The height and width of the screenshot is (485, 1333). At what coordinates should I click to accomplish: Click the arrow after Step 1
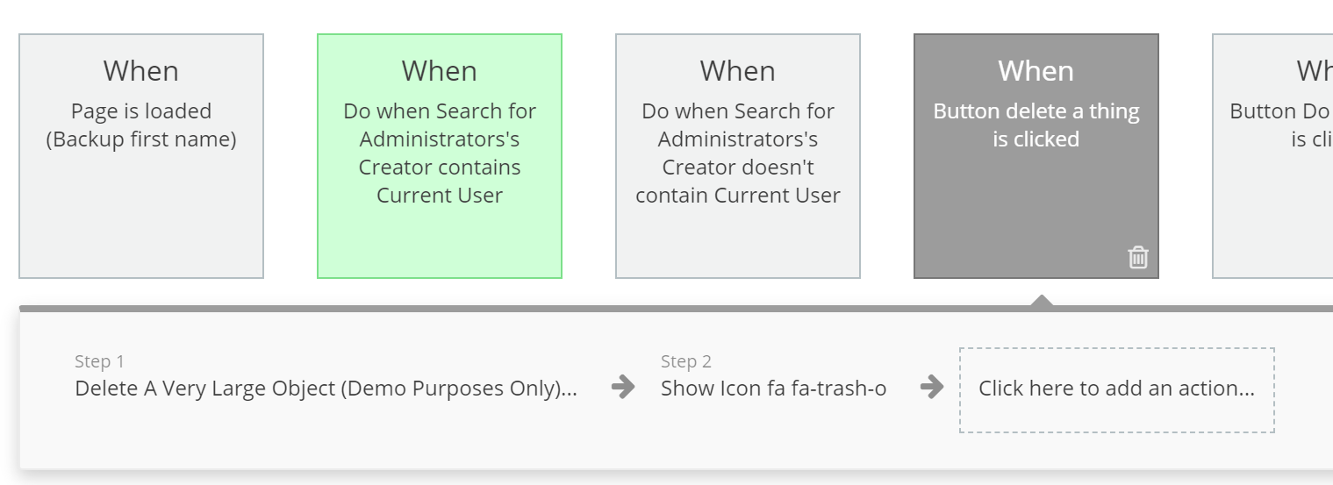pyautogui.click(x=623, y=387)
